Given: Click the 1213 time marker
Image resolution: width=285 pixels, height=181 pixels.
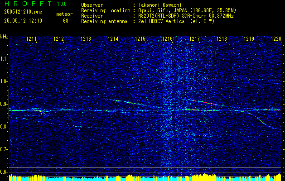Looking at the screenshot, I should point(86,38).
